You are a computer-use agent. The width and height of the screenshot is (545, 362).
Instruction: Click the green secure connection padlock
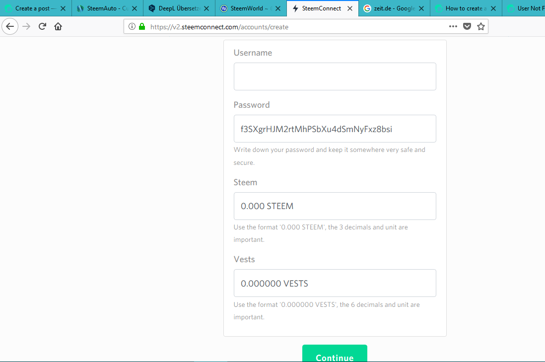[142, 26]
